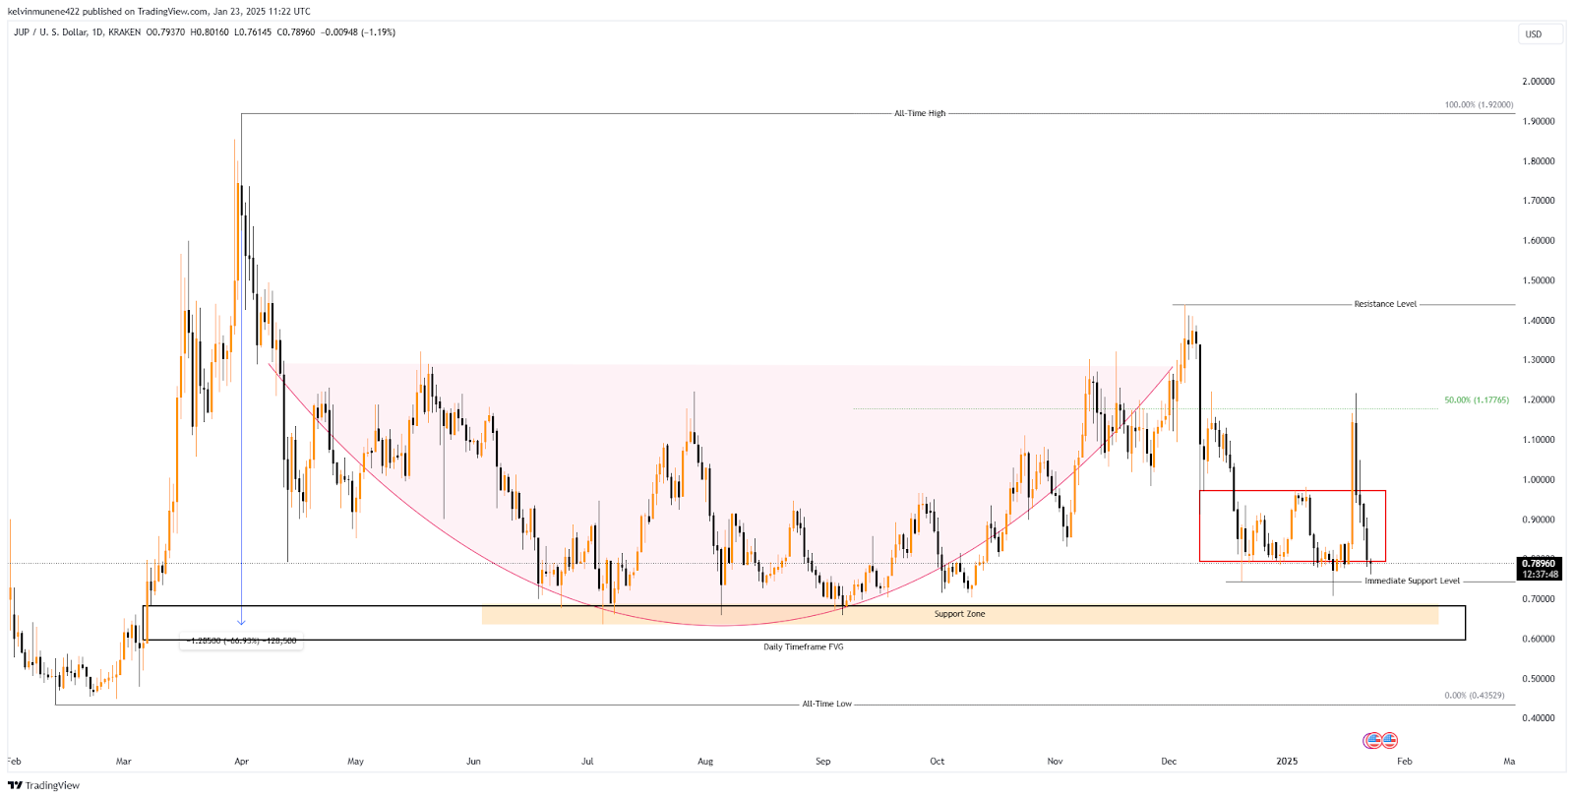
Task: Select the Resistance Level line label
Action: pos(1384,304)
